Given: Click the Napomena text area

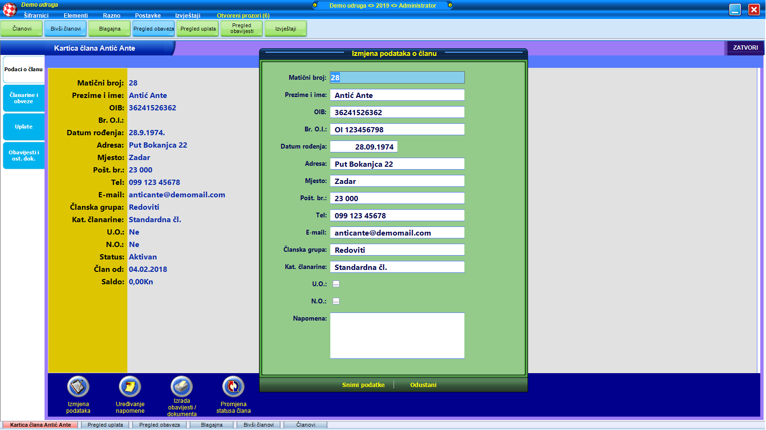Looking at the screenshot, I should [397, 335].
